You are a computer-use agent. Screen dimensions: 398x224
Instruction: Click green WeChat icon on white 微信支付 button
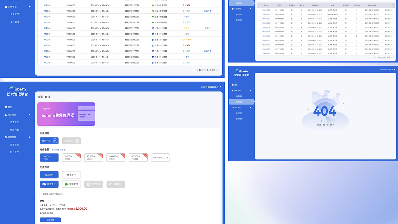tap(66, 184)
